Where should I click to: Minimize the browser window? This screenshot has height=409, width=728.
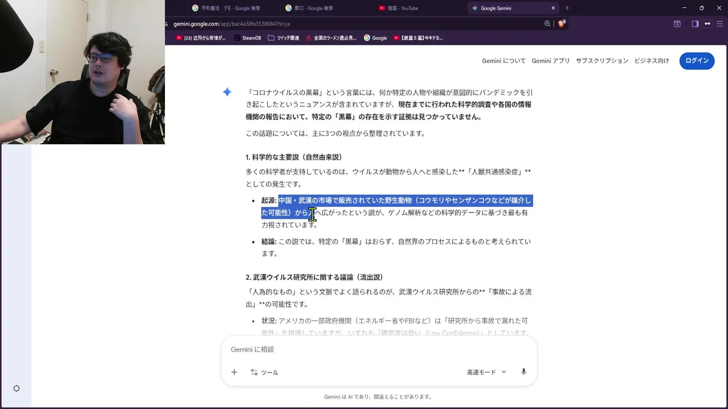[x=684, y=8]
